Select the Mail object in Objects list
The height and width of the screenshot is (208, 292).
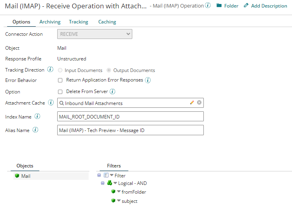tap(25, 176)
